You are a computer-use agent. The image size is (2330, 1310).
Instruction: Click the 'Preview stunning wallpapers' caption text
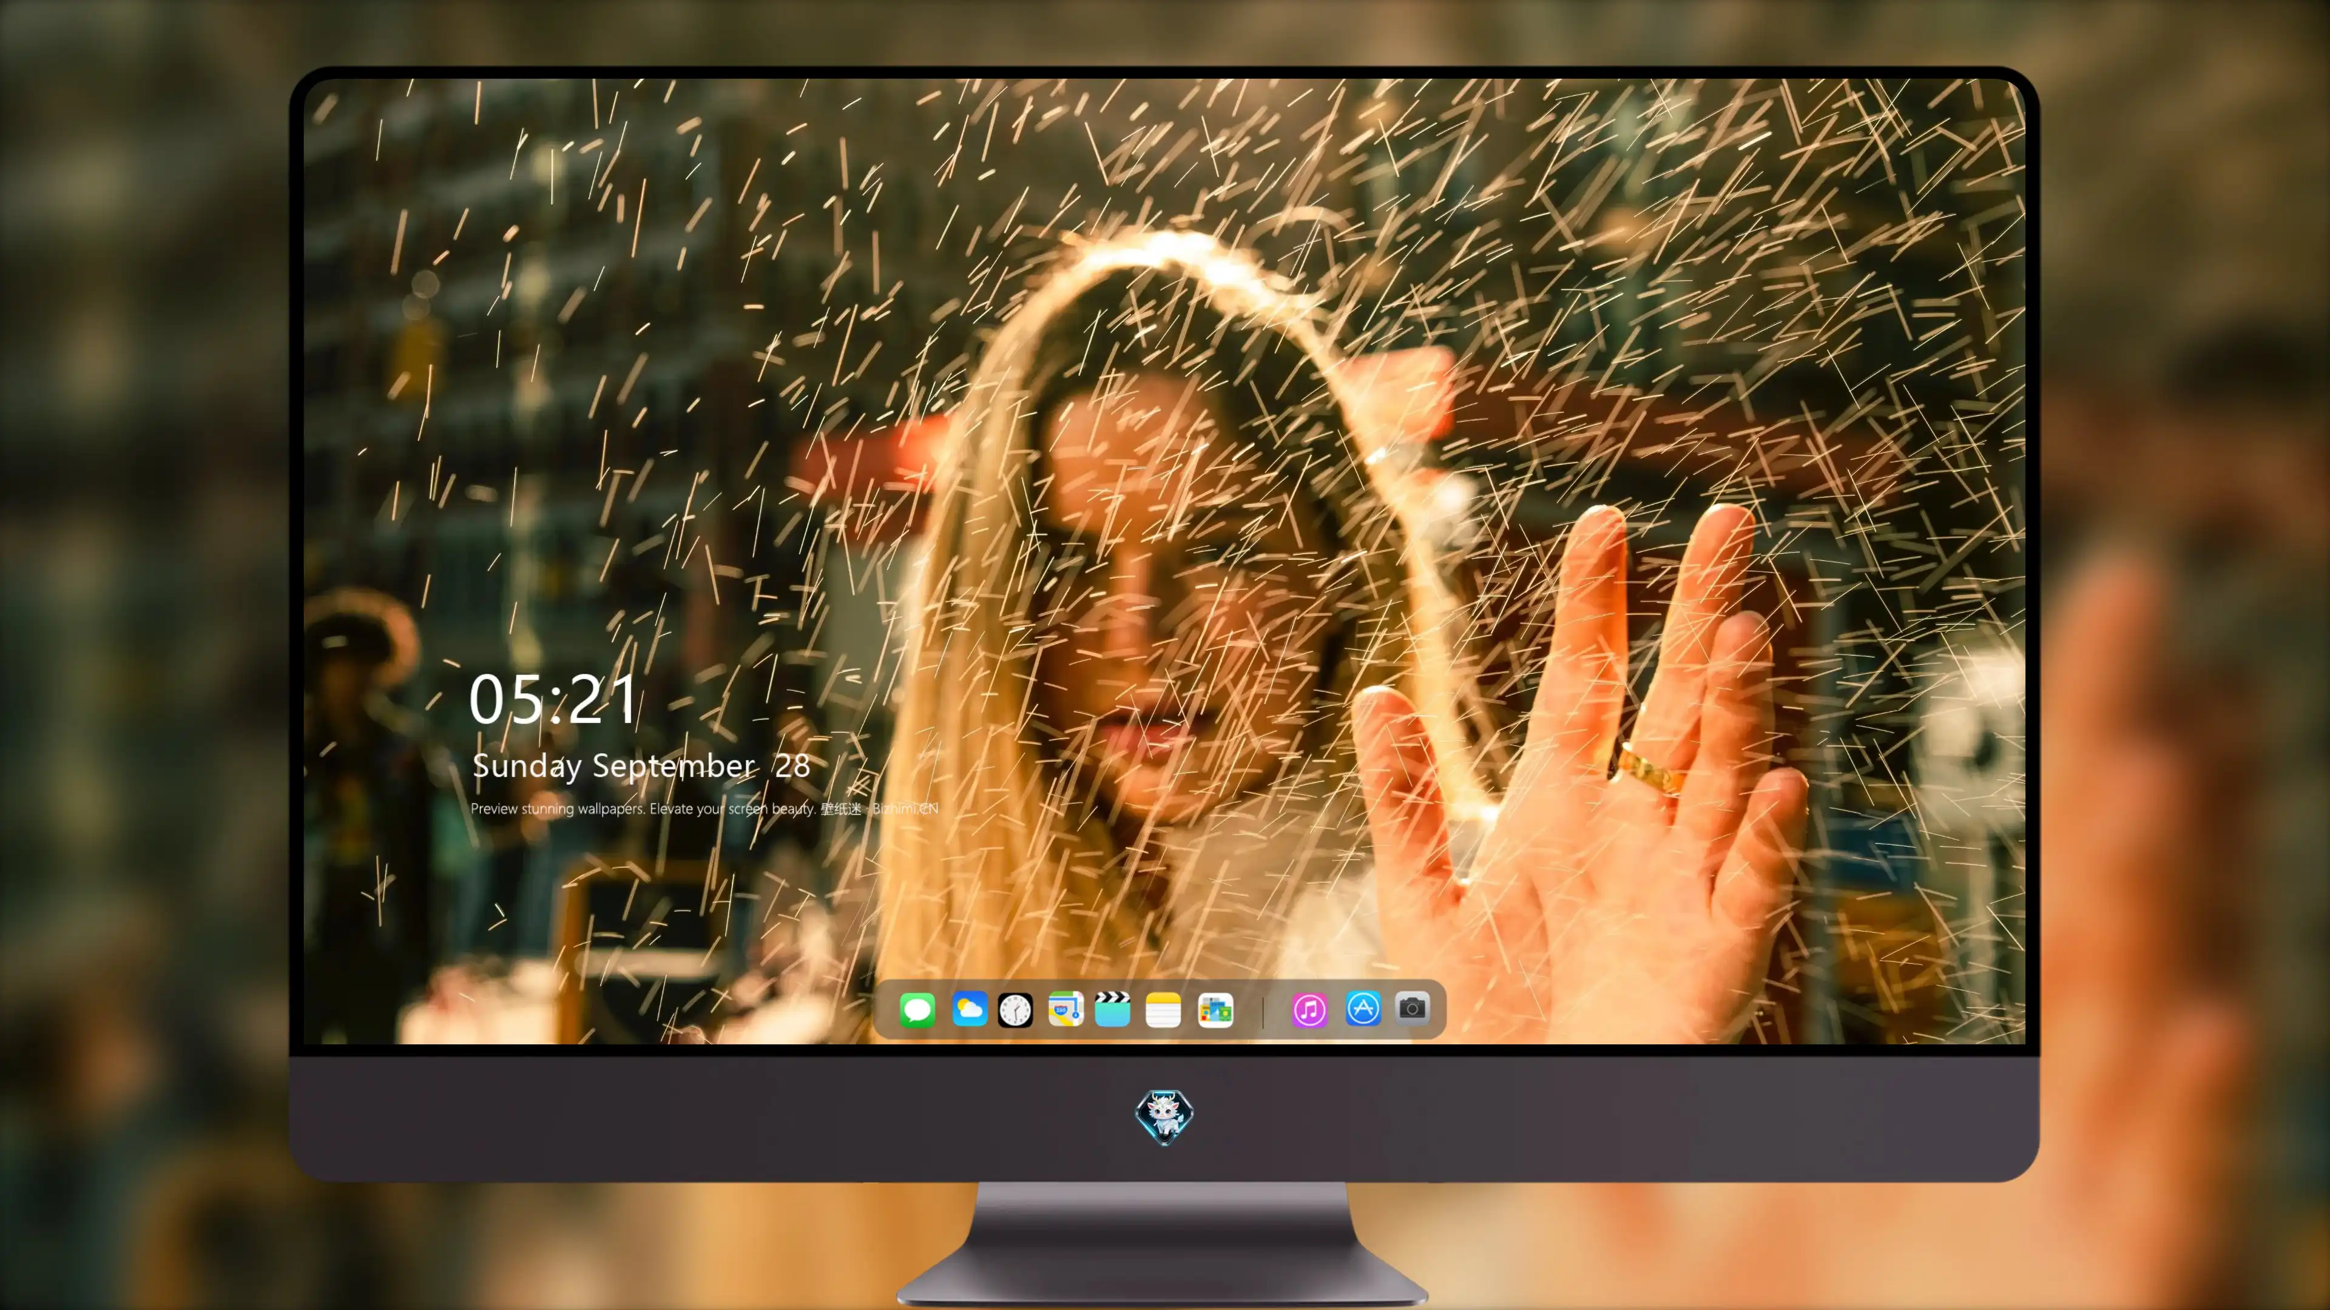(704, 809)
